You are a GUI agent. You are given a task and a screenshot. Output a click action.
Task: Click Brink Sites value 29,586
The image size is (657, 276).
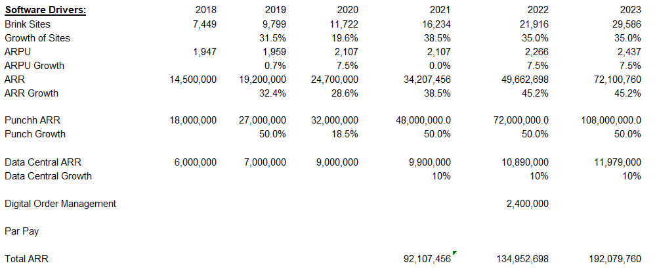click(x=627, y=24)
